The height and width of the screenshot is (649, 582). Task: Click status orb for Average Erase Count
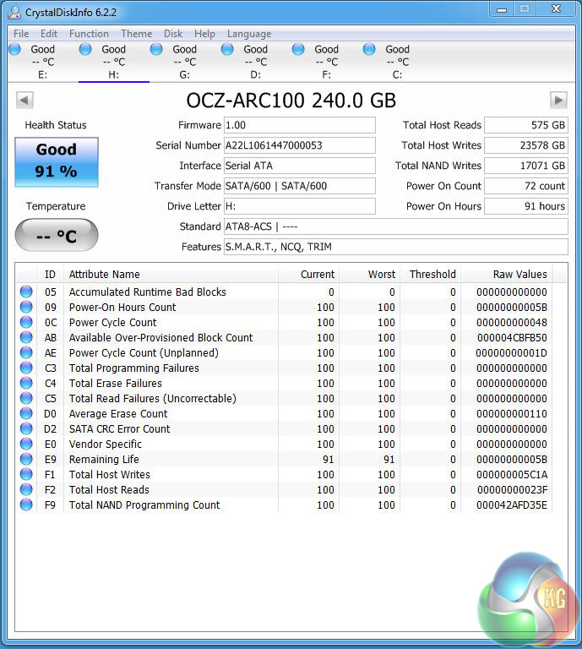[x=26, y=413]
